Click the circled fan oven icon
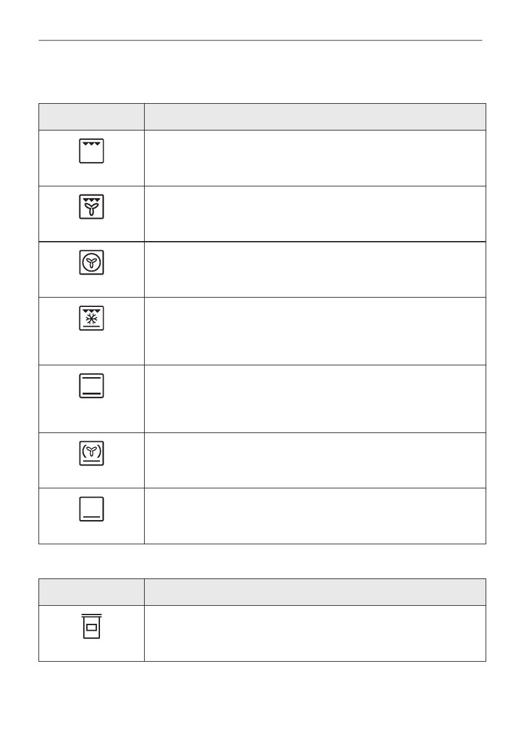The height and width of the screenshot is (740, 521). pos(92,263)
